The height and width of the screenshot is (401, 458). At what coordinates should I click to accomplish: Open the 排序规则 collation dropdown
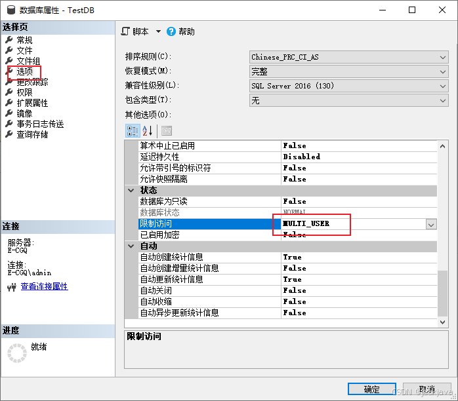pyautogui.click(x=349, y=57)
